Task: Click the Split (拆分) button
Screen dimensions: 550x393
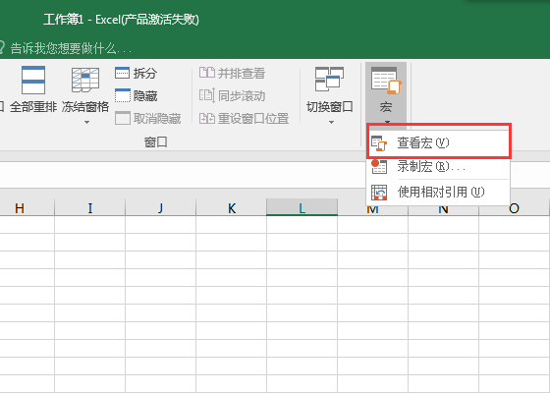Action: click(137, 73)
